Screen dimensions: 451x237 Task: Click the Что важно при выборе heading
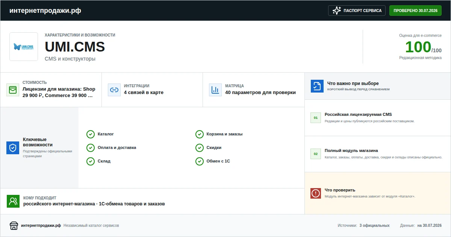click(353, 84)
